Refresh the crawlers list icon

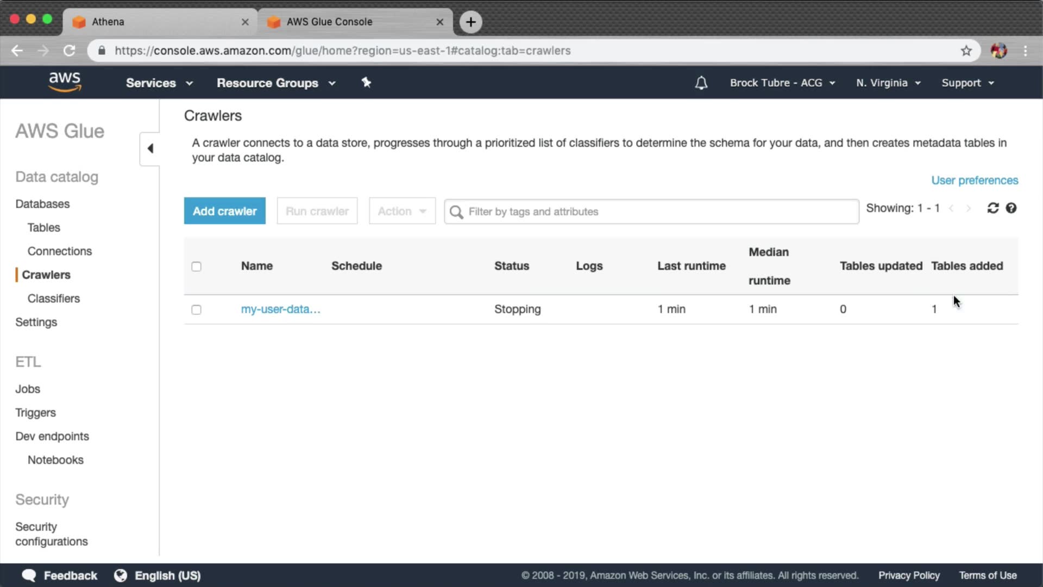[x=992, y=208]
